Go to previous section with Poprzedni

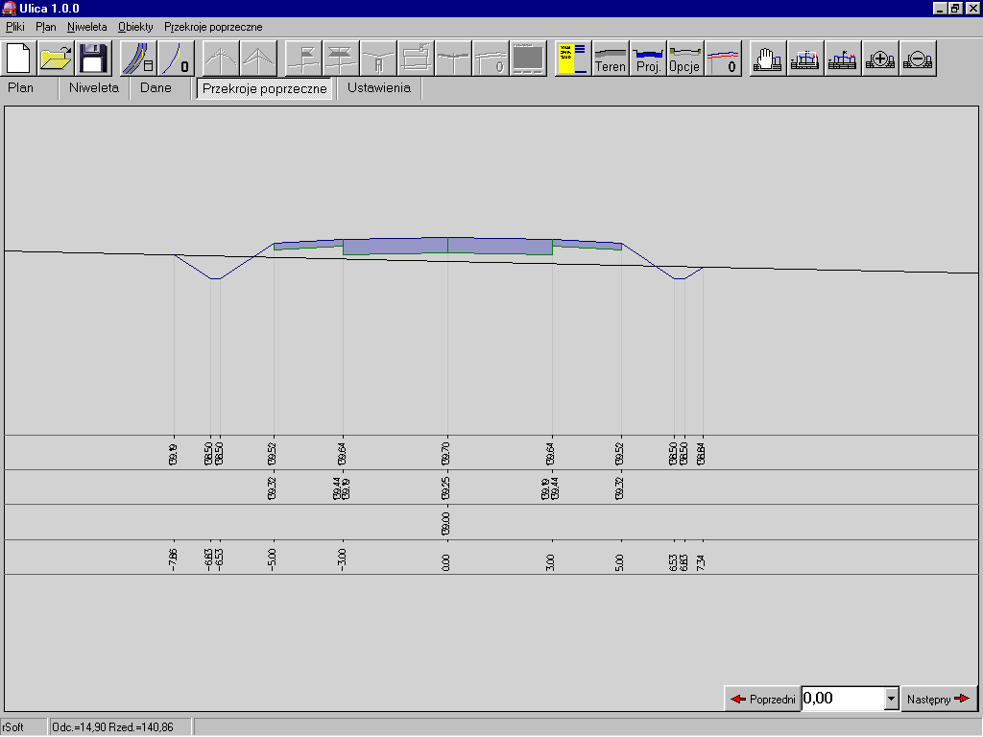click(x=763, y=699)
